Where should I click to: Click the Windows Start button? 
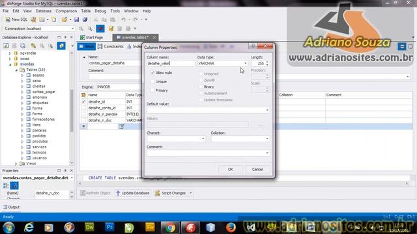[8, 227]
